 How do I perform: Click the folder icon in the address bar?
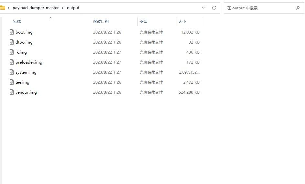click(x=2, y=8)
